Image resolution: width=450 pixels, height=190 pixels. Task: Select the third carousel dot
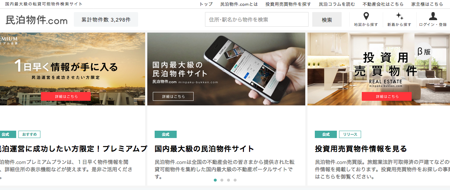(228, 180)
